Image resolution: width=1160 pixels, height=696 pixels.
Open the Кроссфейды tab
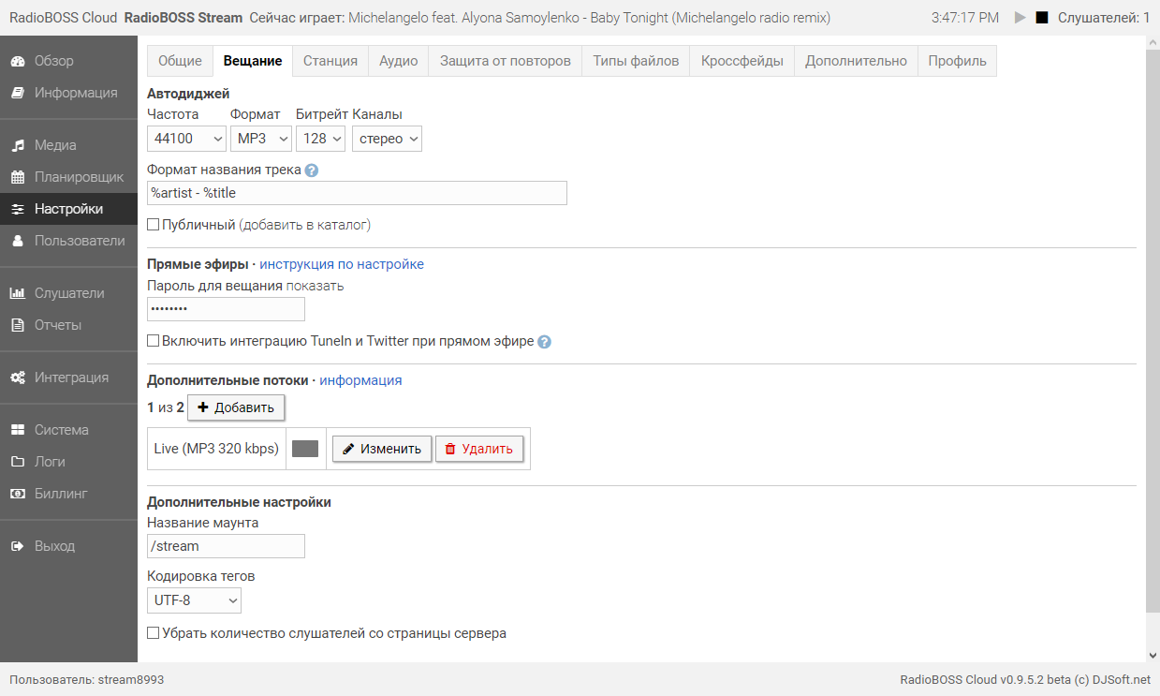pos(742,61)
